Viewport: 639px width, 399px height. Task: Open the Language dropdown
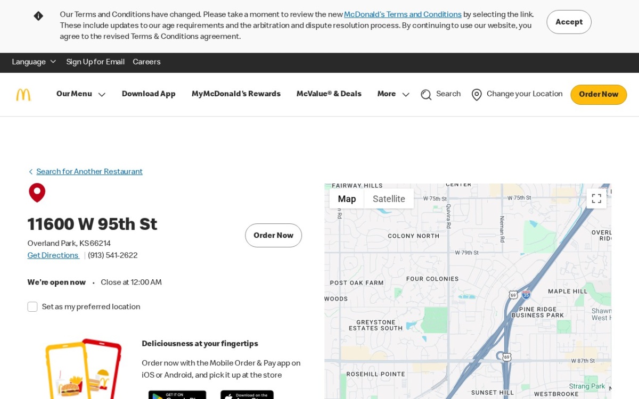tap(34, 62)
